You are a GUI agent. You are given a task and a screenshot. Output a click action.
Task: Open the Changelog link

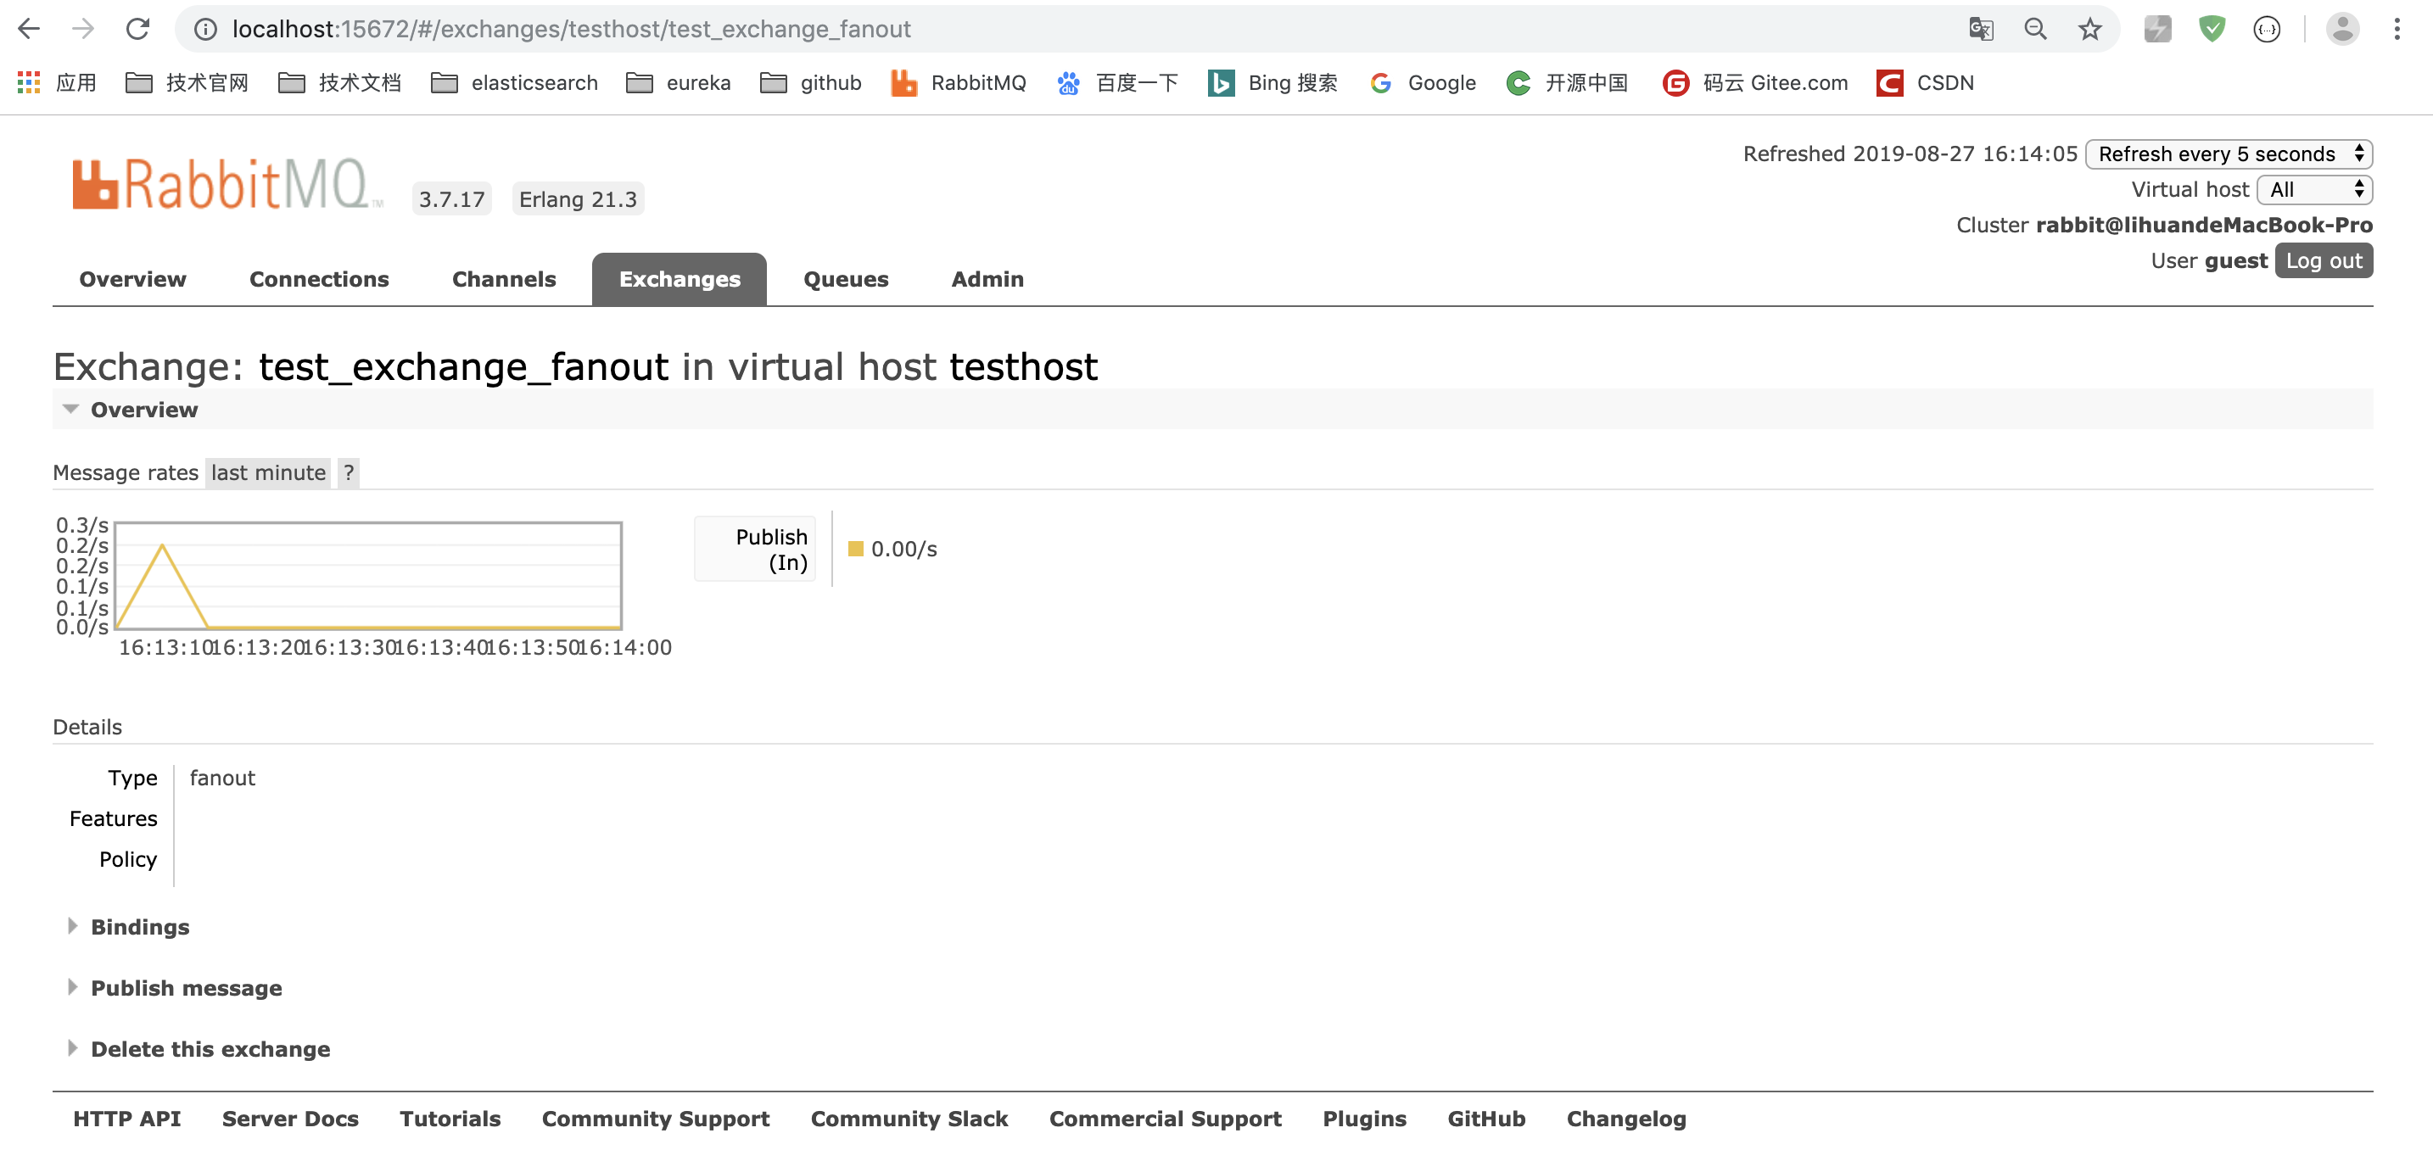pyautogui.click(x=1625, y=1119)
